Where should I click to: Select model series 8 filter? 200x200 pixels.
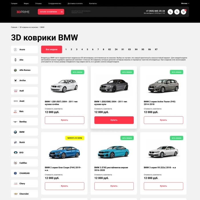[103, 49]
